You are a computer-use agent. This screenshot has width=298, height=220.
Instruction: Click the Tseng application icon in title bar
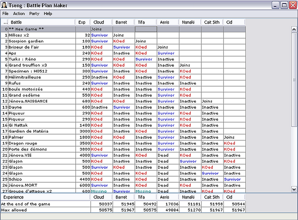point(4,5)
